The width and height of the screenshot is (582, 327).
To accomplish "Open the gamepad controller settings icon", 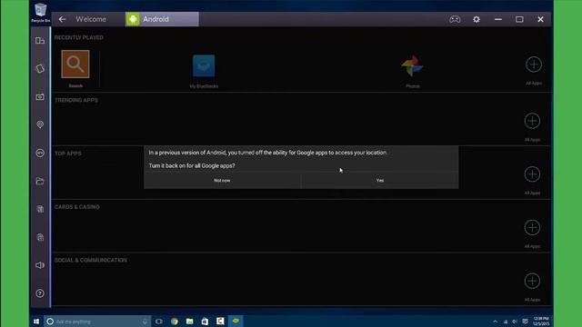I will click(455, 19).
